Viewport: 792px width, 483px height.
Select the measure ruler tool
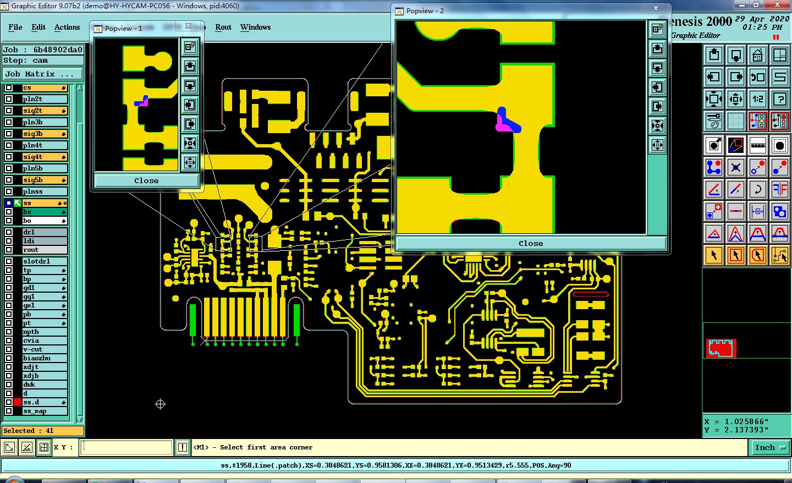[x=758, y=146]
